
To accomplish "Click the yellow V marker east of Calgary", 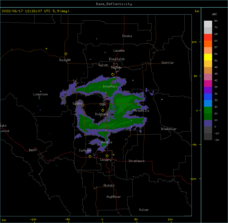I will point(113,155).
